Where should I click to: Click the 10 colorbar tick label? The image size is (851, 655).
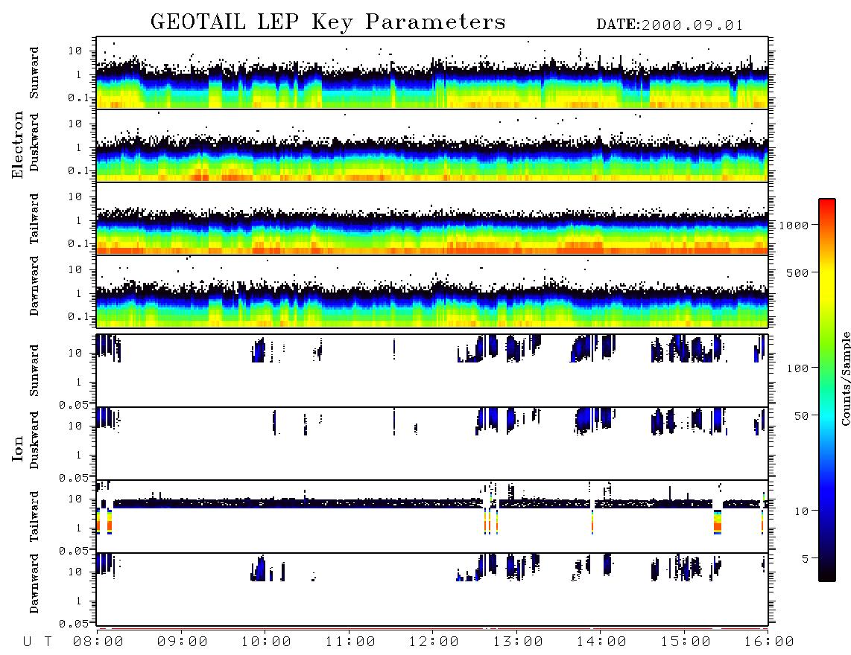pos(801,511)
